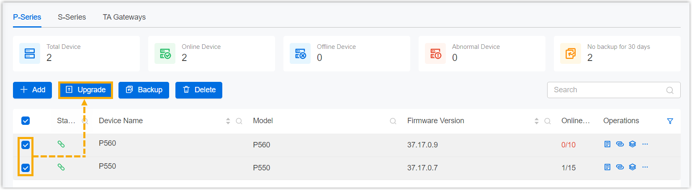692x190 pixels.
Task: Click the document icon in P550 row
Action: [607, 167]
